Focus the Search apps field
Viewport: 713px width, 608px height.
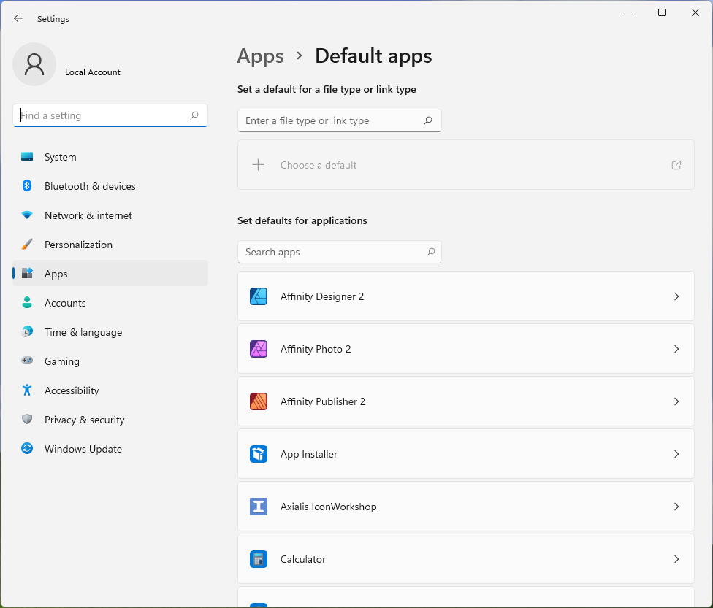[x=339, y=252]
